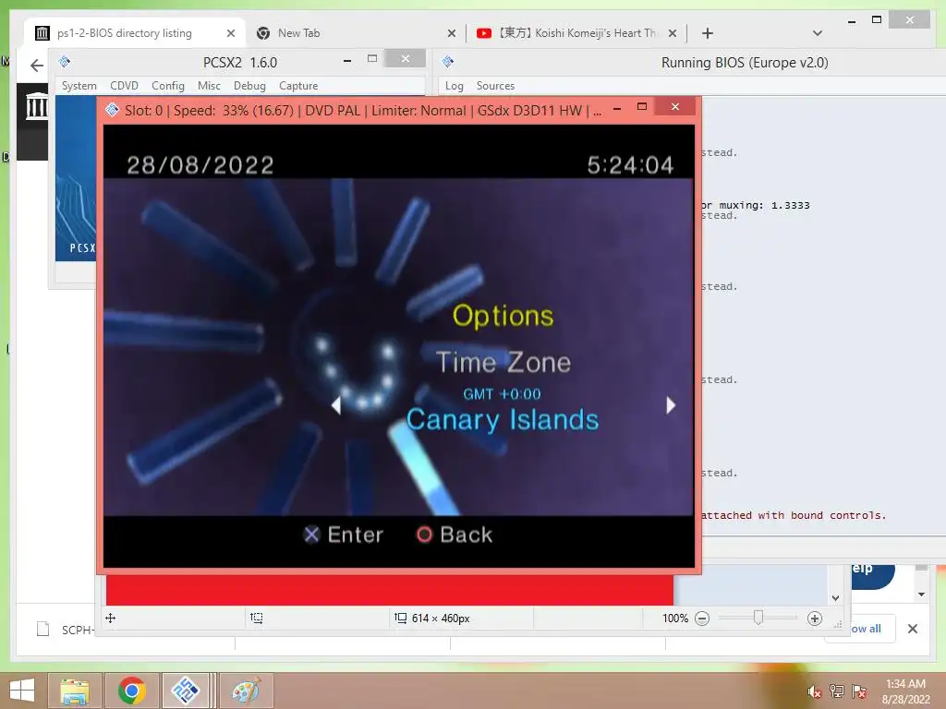Open the Capture menu in PCSX2
946x709 pixels.
click(x=298, y=86)
